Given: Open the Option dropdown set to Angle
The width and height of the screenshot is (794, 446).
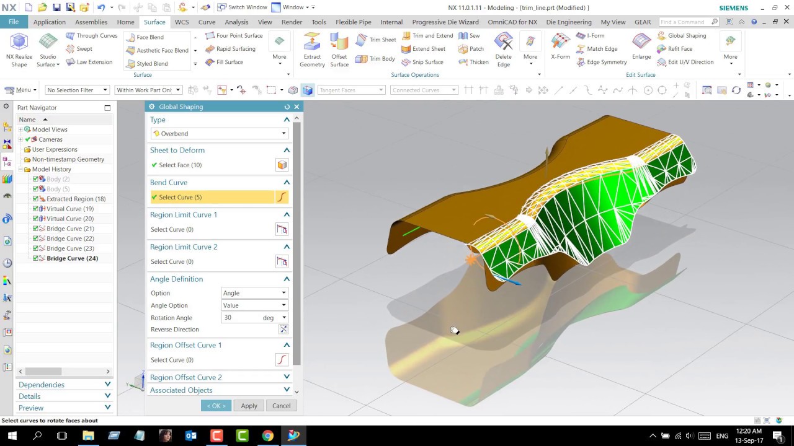Looking at the screenshot, I should (x=255, y=293).
